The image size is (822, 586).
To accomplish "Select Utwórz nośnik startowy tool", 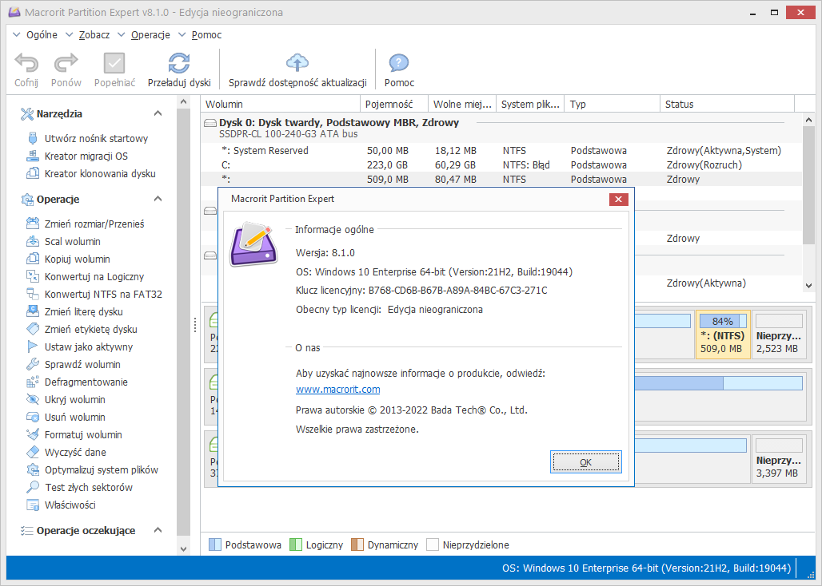I will 97,139.
